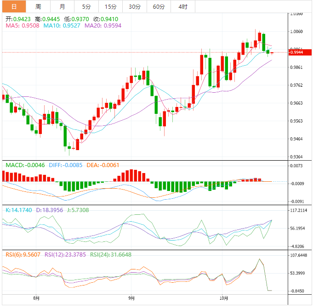313x308 pixels.
Task: Choose the 30分 interval tab
Action: coord(135,6)
